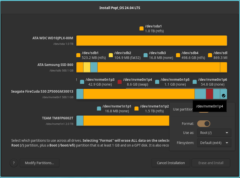The image size is (240, 178).
Task: Click the /dev/nvme0n1p5 legend swatch
Action: click(157, 82)
